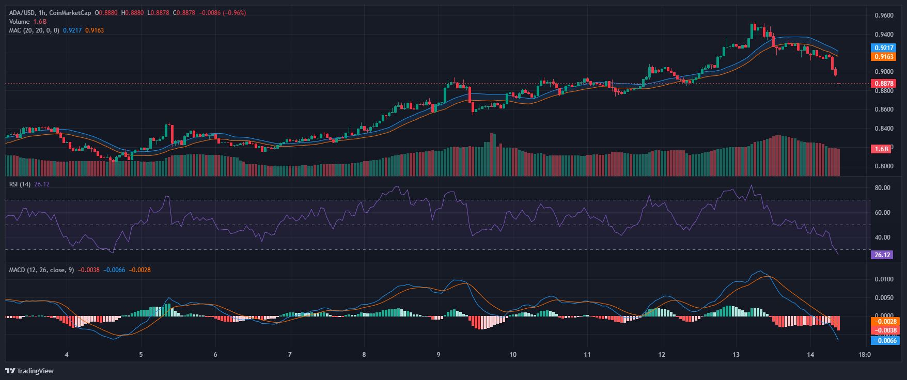Click the purple 26.12 RSI value tag
Screen dimensions: 907x380
point(882,255)
